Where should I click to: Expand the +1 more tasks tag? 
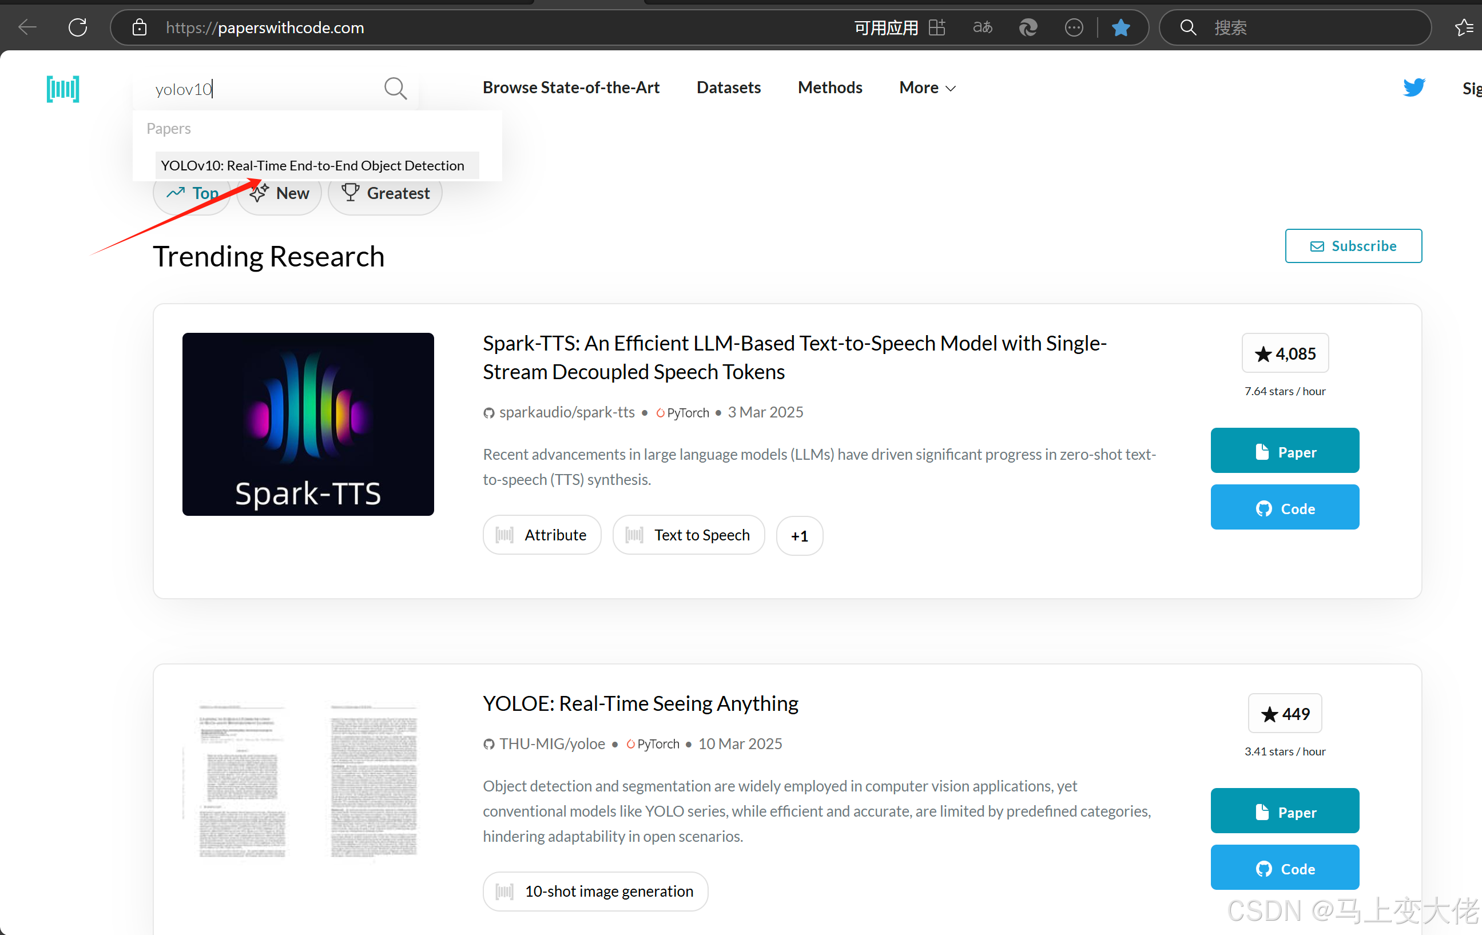[799, 535]
